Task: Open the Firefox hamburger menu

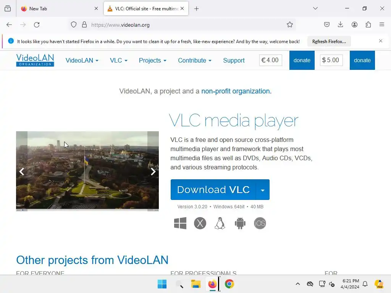Action: point(382,24)
